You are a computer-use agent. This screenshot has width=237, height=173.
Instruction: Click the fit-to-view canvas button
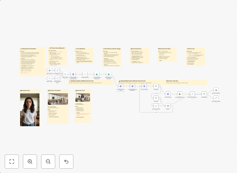tap(12, 162)
